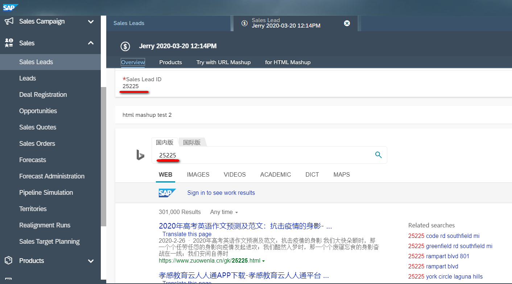The image size is (512, 284).
Task: Click the Products cube icon in the sidebar
Action: [x=8, y=260]
